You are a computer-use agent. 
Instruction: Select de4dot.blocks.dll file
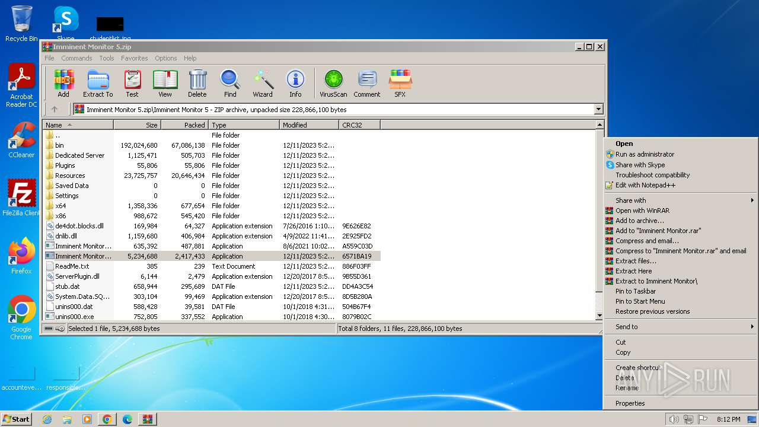coord(212,226)
